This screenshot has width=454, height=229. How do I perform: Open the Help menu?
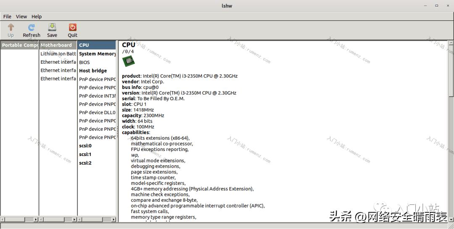click(x=37, y=17)
